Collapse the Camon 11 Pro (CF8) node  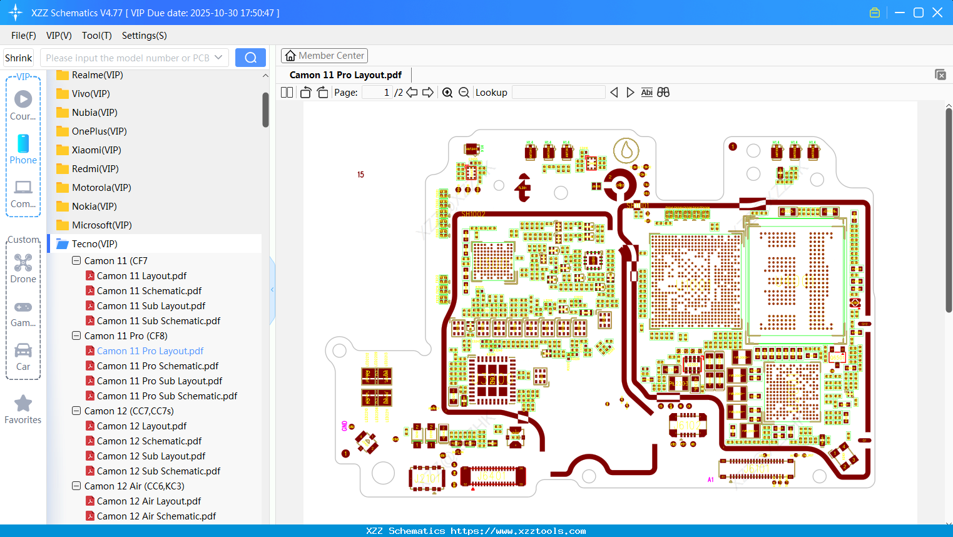tap(76, 335)
